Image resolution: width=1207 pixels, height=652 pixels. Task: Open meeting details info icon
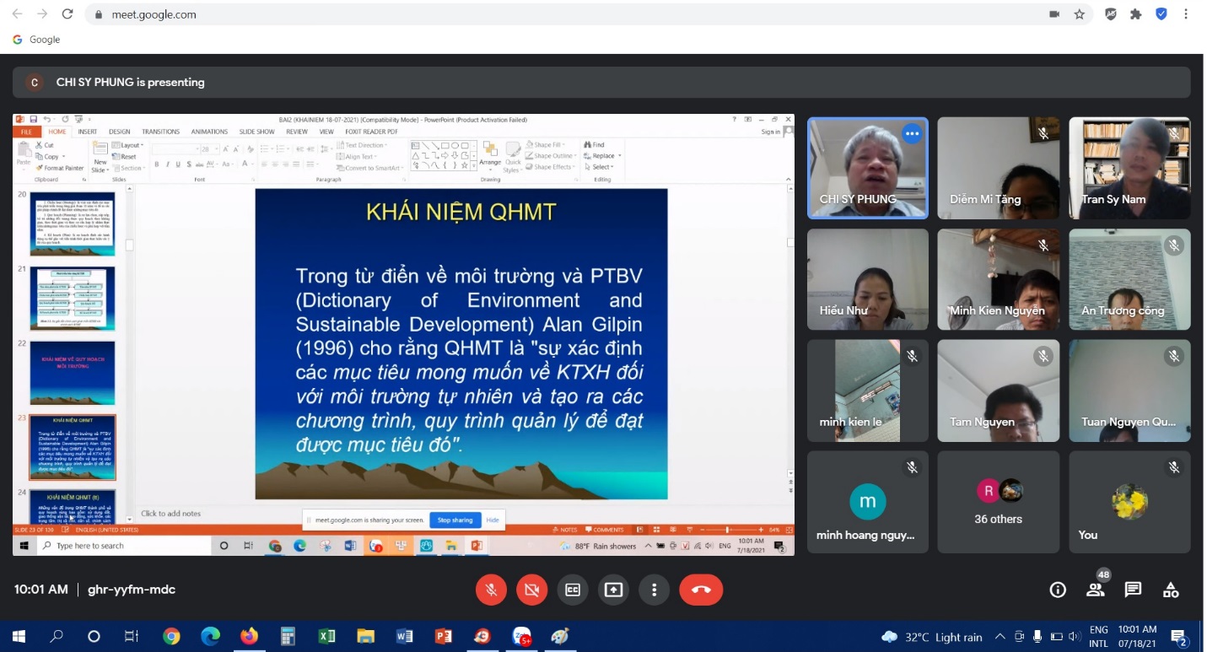pyautogui.click(x=1058, y=590)
